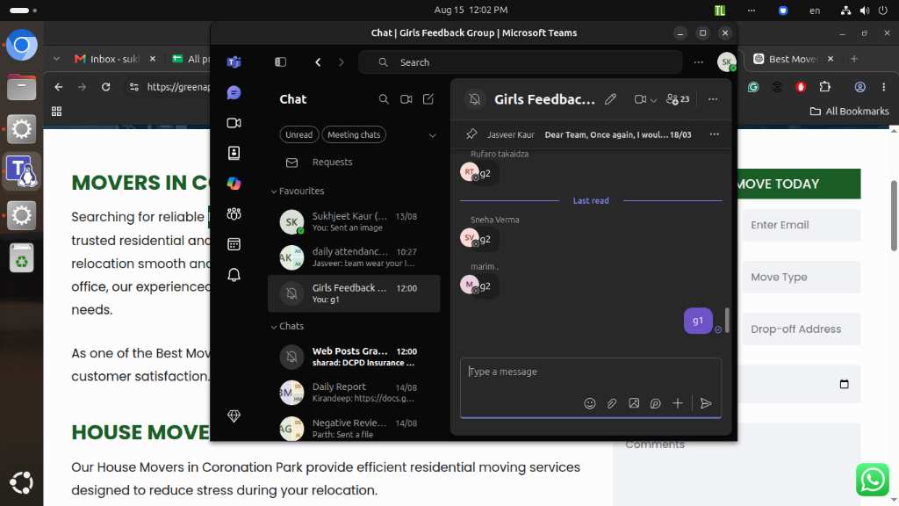Open video call options dropdown arrow
This screenshot has height=506, width=899.
pos(653,100)
